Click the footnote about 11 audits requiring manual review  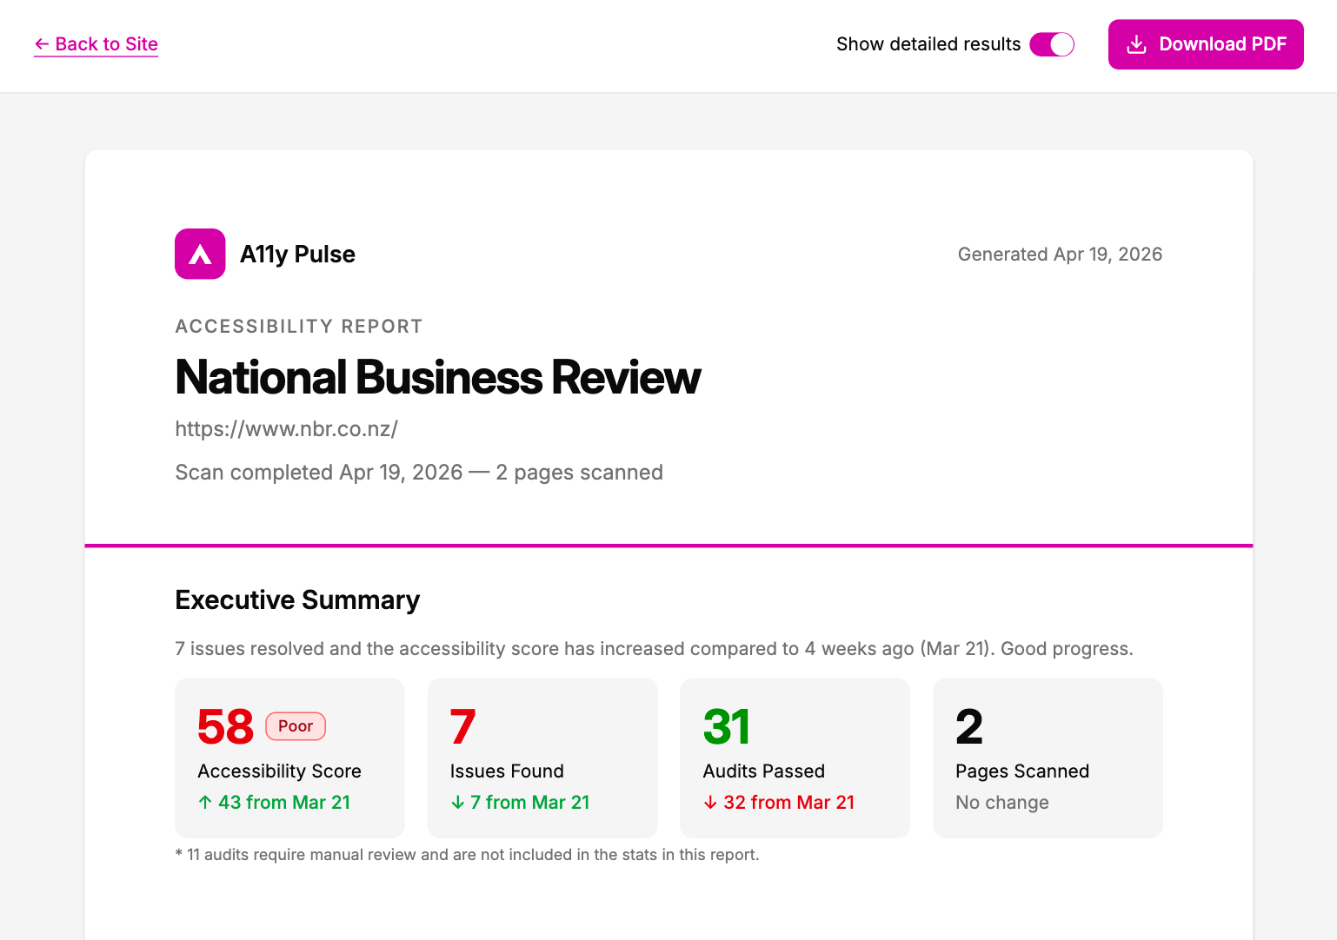467,855
